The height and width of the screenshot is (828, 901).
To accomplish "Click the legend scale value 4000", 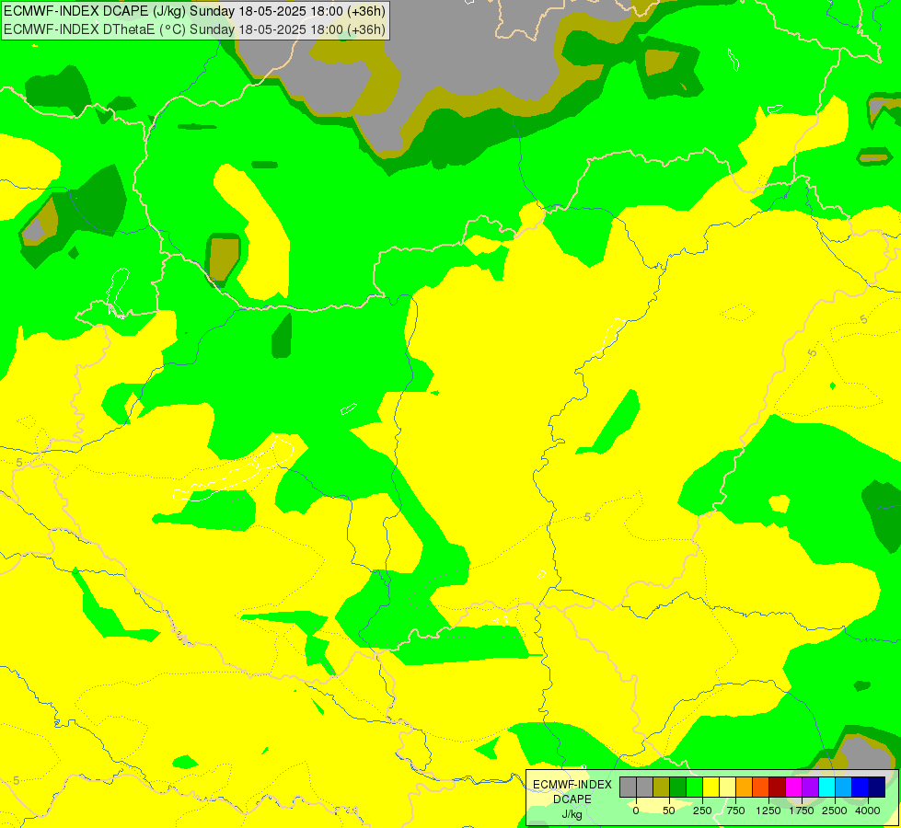I will click(x=868, y=811).
